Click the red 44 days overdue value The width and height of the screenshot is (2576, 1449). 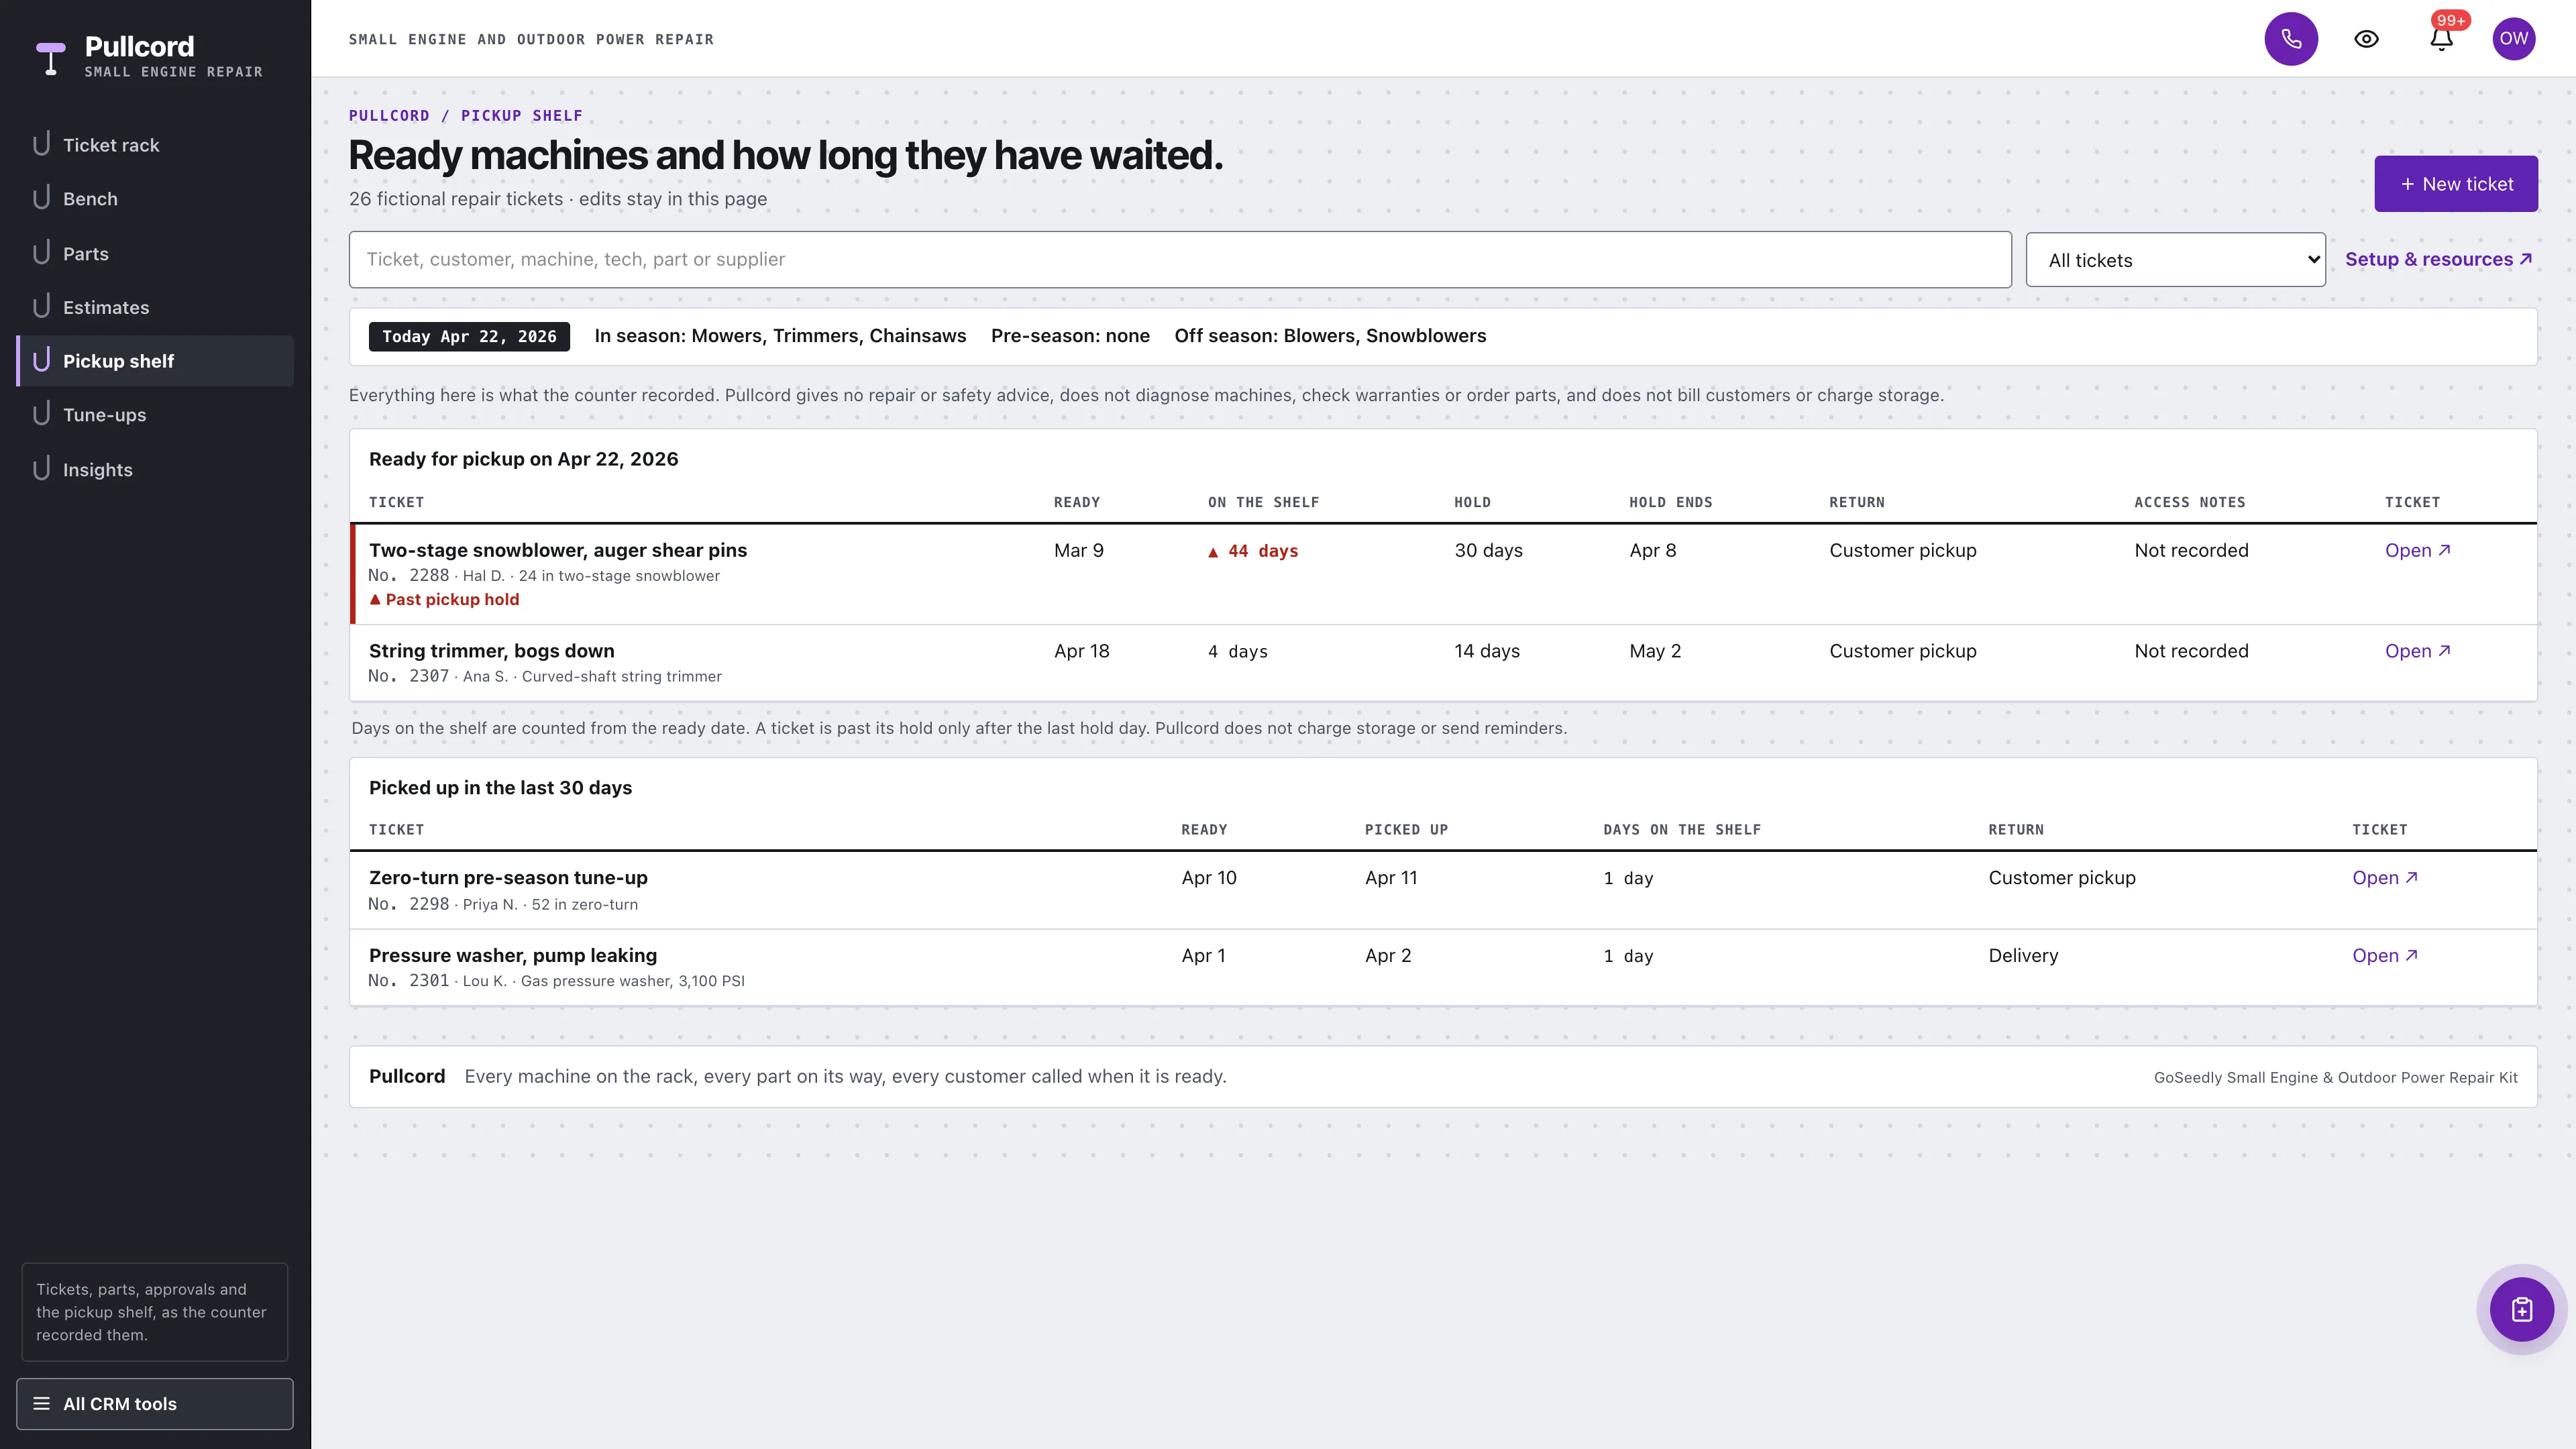point(1253,551)
